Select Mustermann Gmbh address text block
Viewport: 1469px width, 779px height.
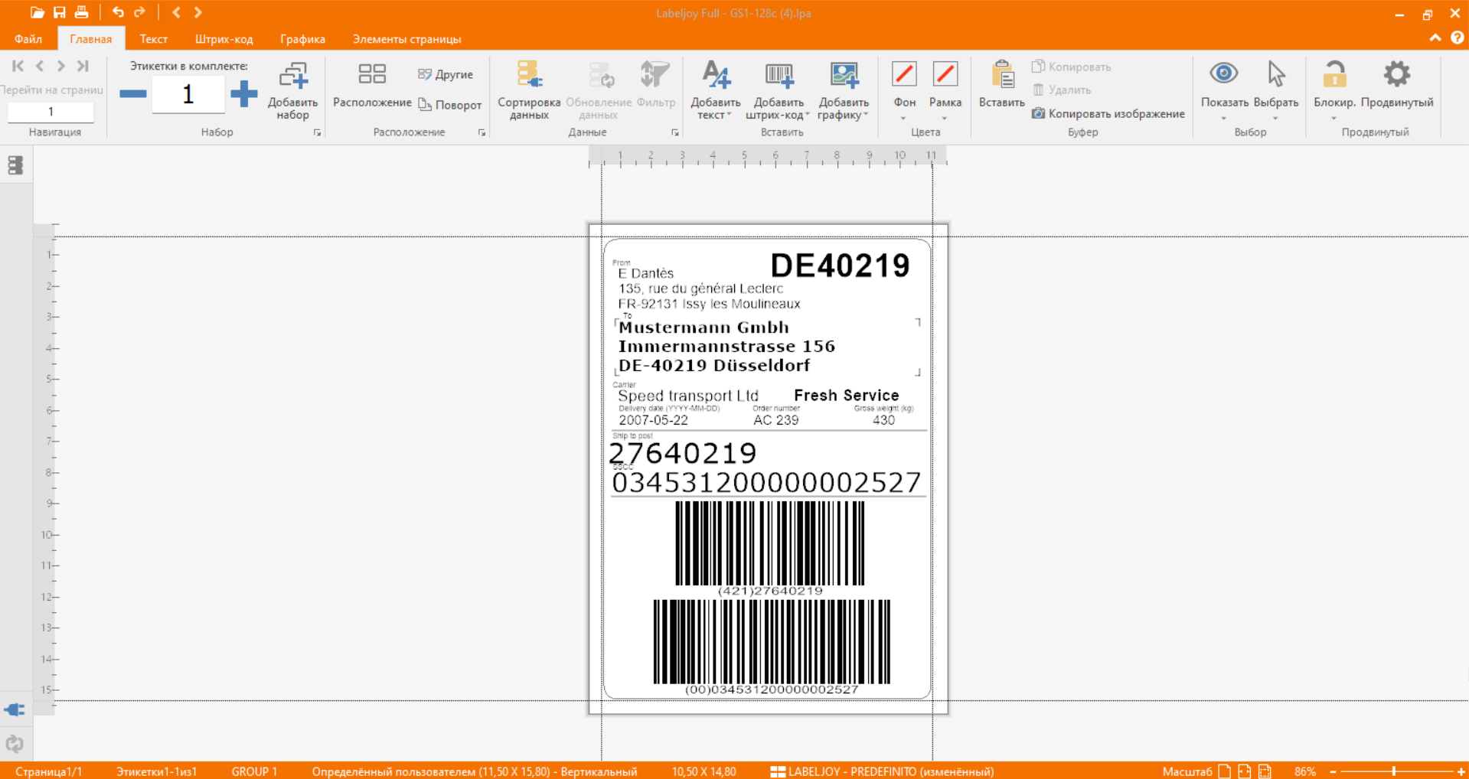point(726,346)
